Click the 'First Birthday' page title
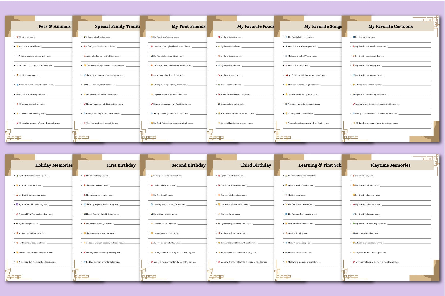The height and width of the screenshot is (296, 445). pos(121,165)
